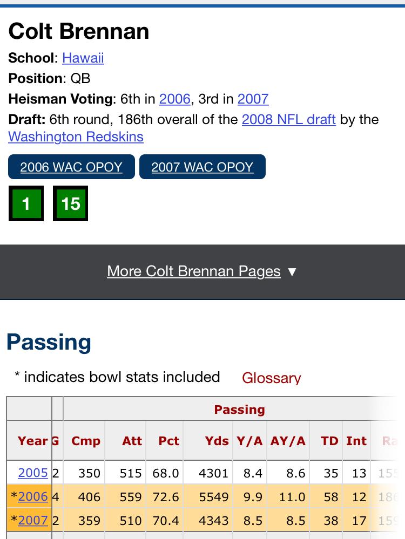The width and height of the screenshot is (405, 539).
Task: Sort table by Int column header
Action: click(356, 441)
